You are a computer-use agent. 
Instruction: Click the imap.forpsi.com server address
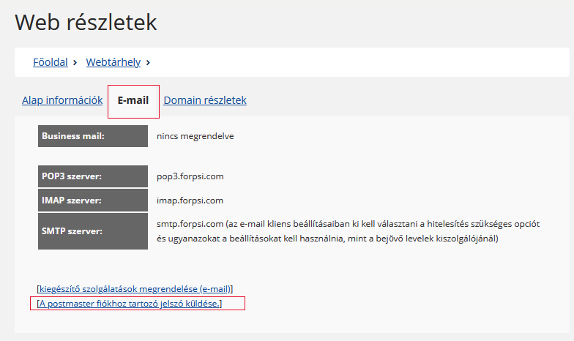coord(190,201)
